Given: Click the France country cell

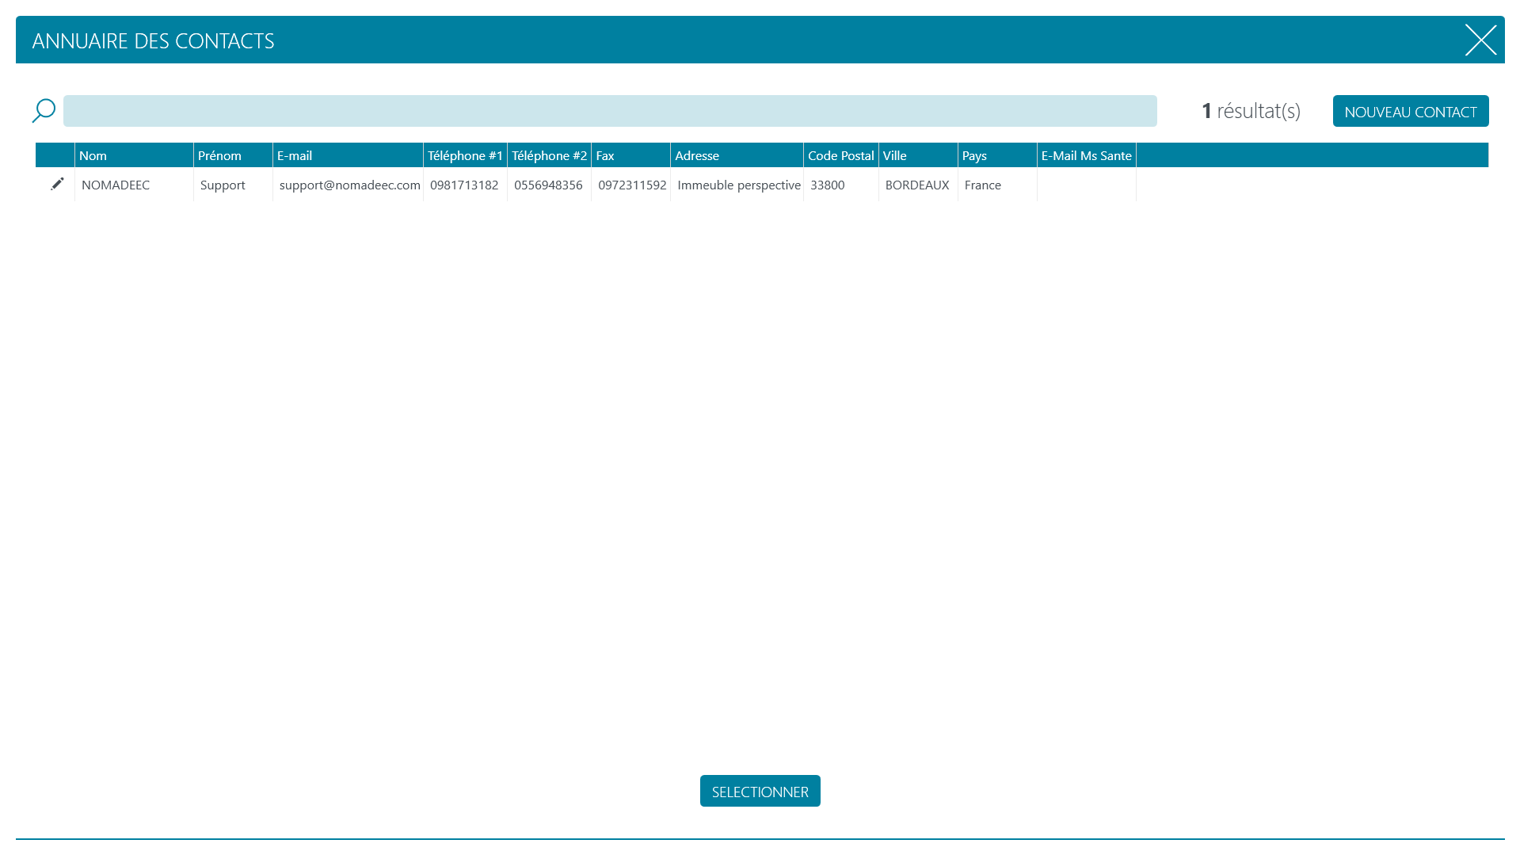Looking at the screenshot, I should click(x=997, y=185).
